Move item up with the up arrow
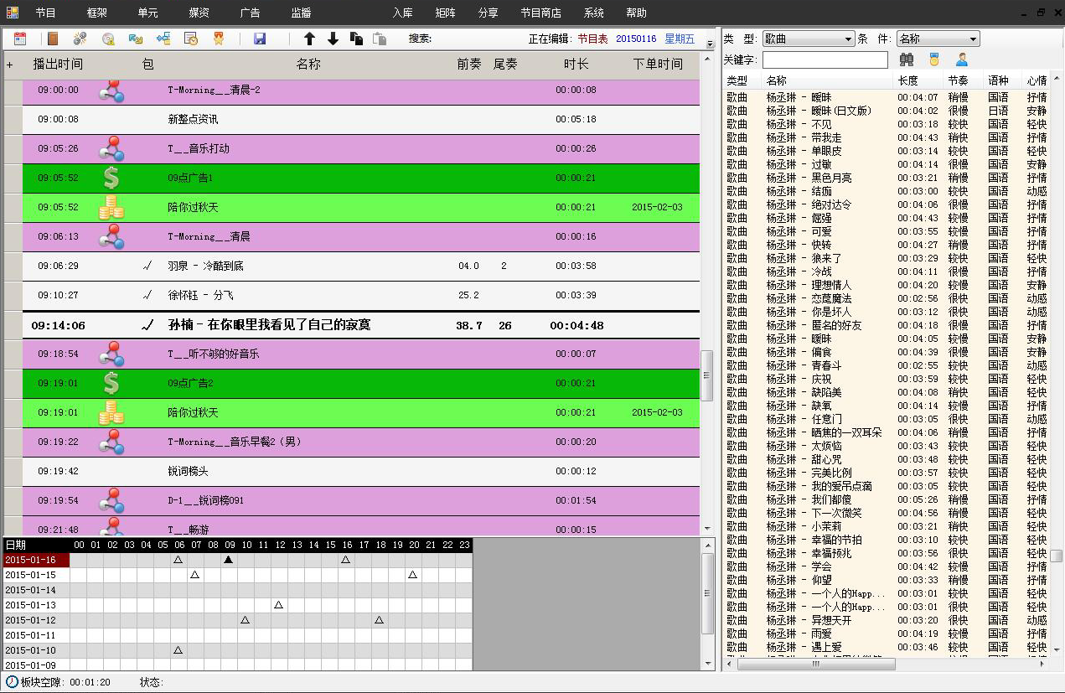 point(309,39)
